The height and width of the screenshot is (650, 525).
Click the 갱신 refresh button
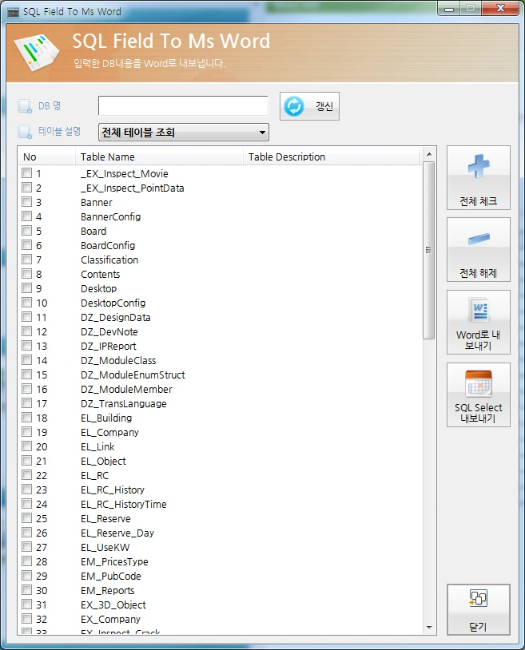pyautogui.click(x=309, y=106)
